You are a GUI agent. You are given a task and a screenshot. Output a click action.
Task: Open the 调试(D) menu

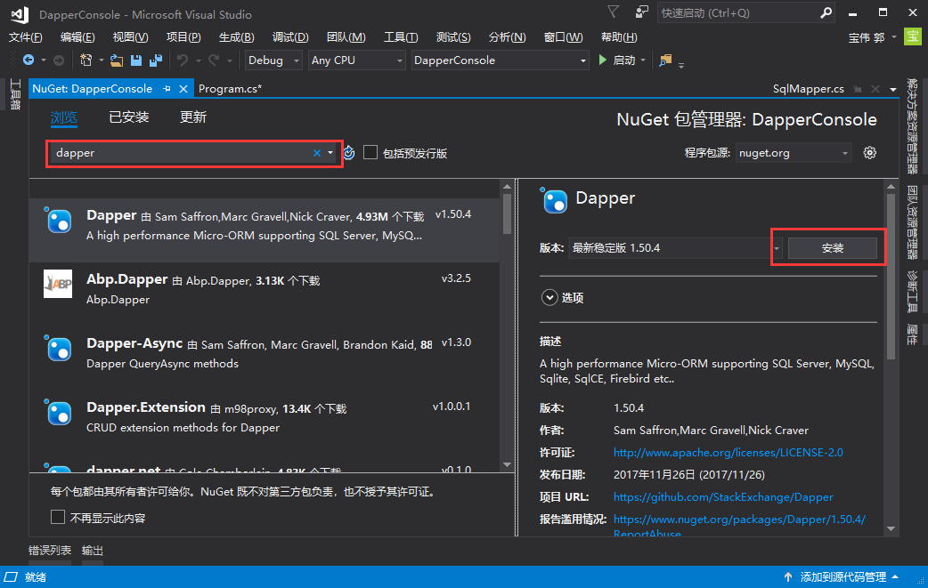click(290, 37)
